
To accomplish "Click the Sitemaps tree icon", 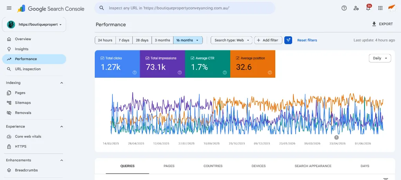I will click(x=9, y=103).
